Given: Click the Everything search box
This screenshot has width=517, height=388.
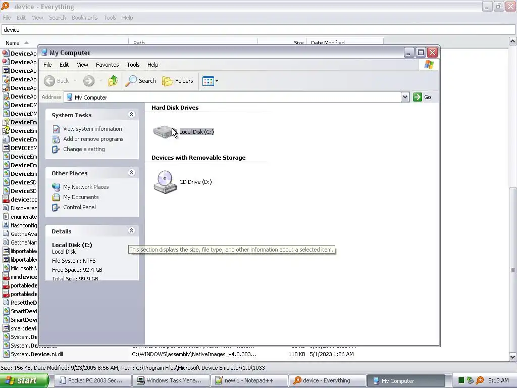Looking at the screenshot, I should point(258,30).
